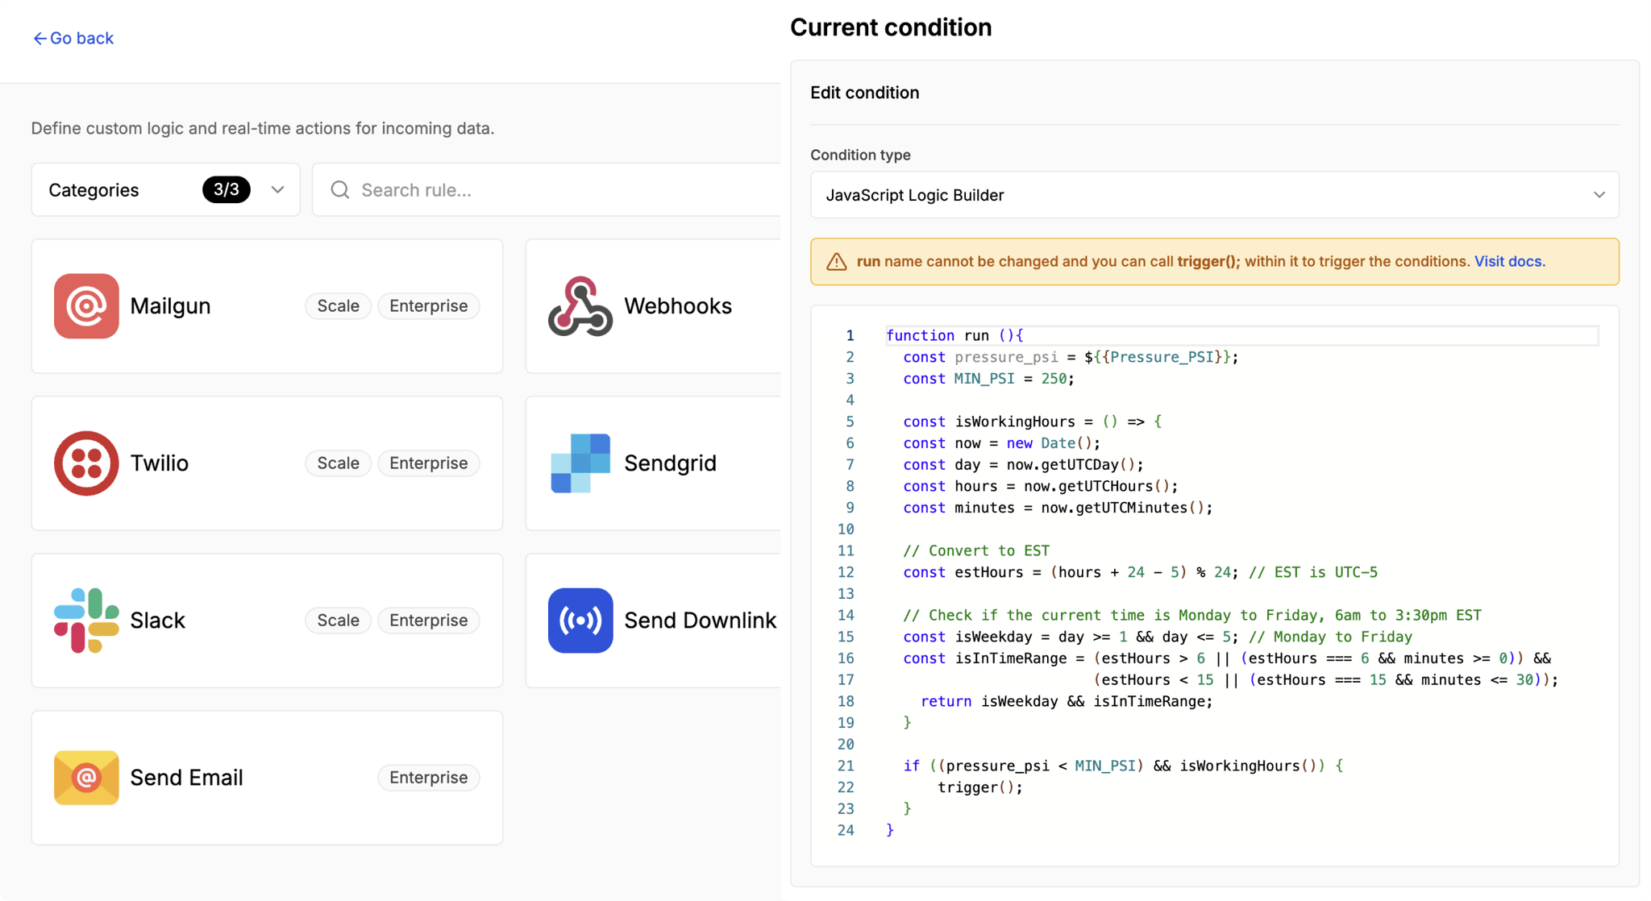
Task: Click the now.getUTCDay() line
Action: 1023,465
